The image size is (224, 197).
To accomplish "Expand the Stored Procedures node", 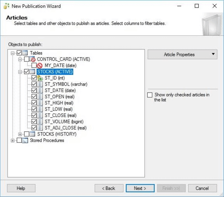I will click(x=13, y=140).
